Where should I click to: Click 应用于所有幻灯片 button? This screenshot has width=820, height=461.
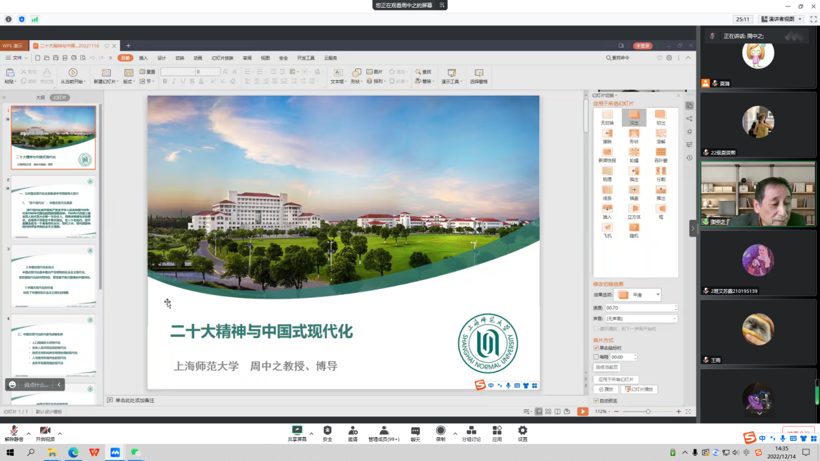pos(615,380)
